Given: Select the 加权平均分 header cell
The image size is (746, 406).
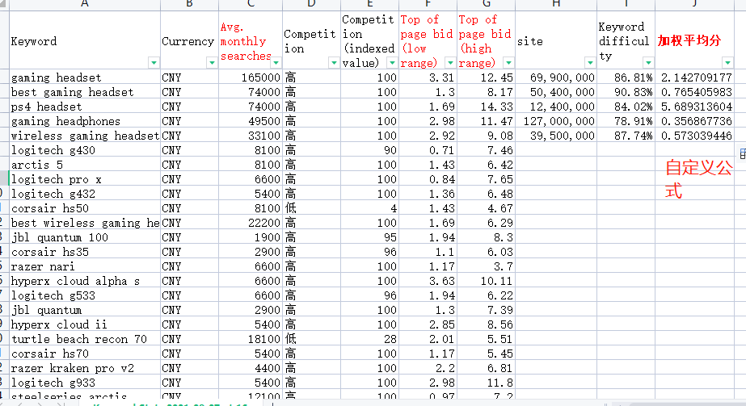Looking at the screenshot, I should 695,40.
